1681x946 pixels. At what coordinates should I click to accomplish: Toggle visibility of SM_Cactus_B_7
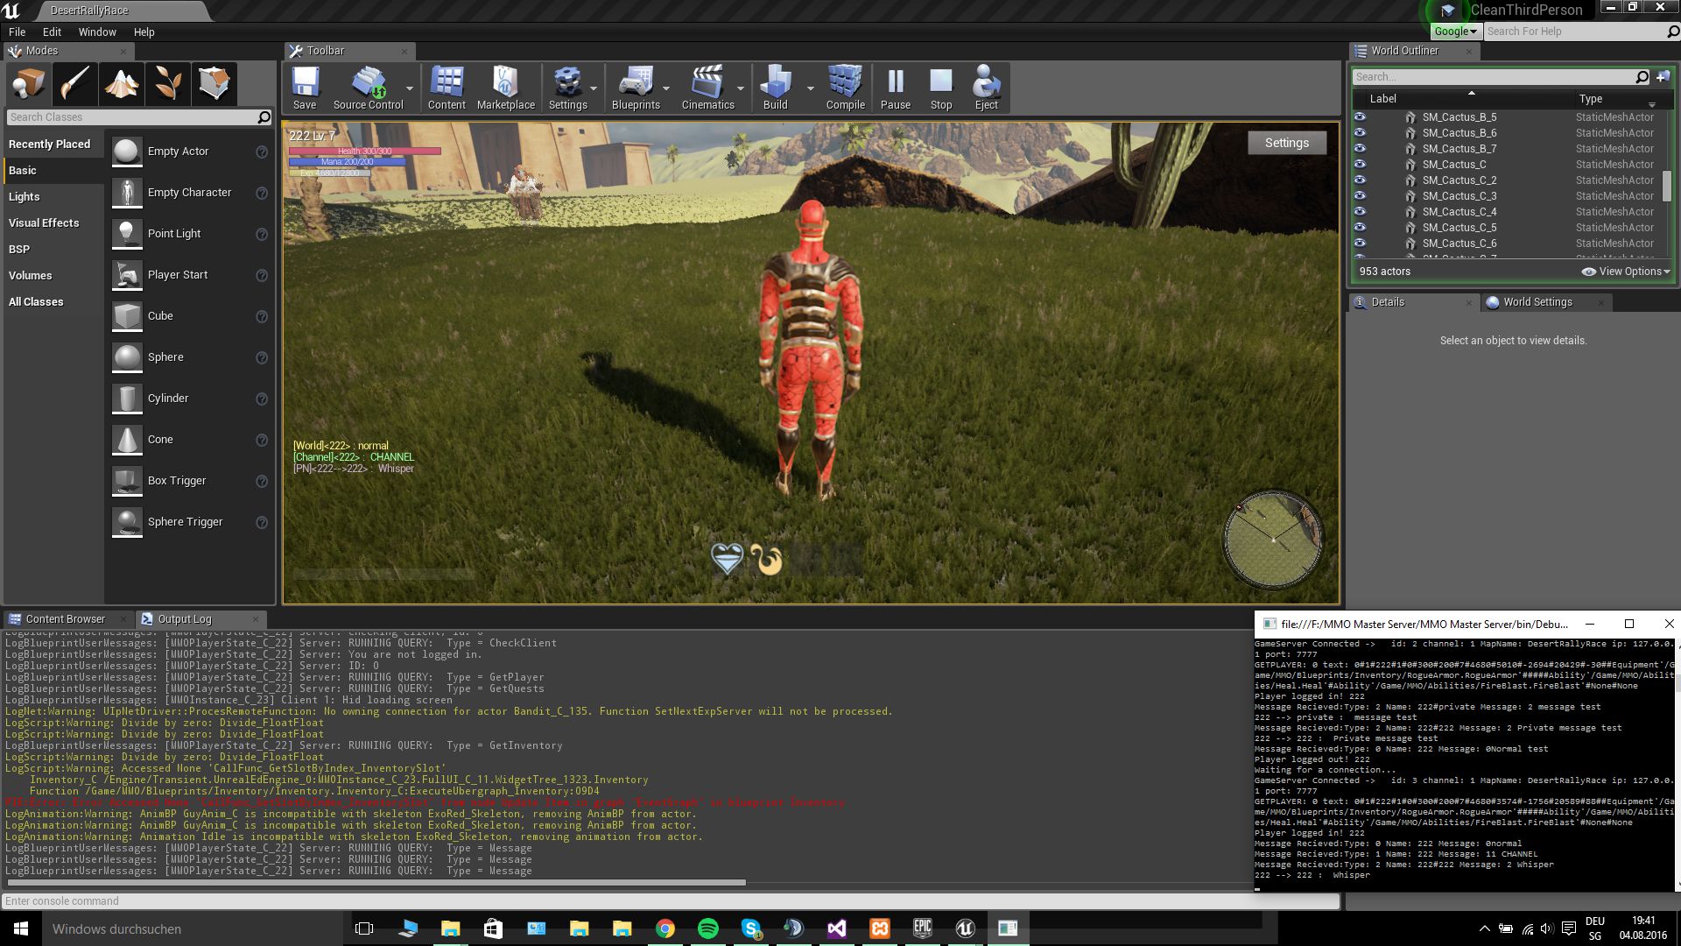pos(1360,148)
